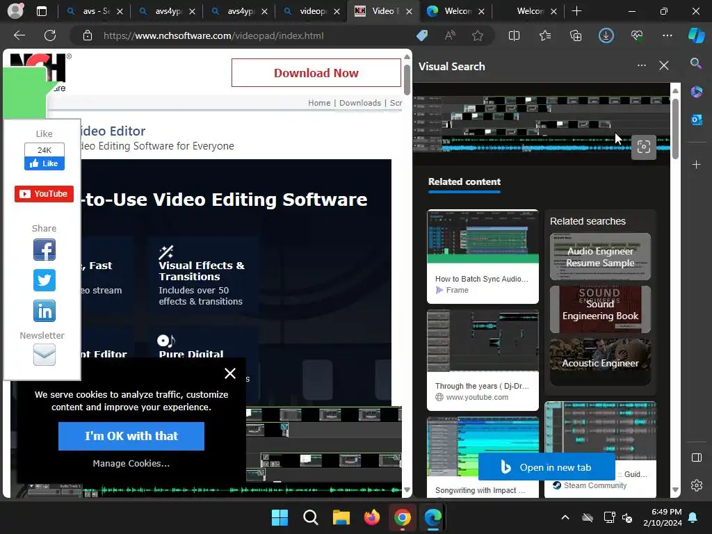The image size is (712, 534).
Task: Accept cookies with I'm OK with that
Action: click(131, 436)
